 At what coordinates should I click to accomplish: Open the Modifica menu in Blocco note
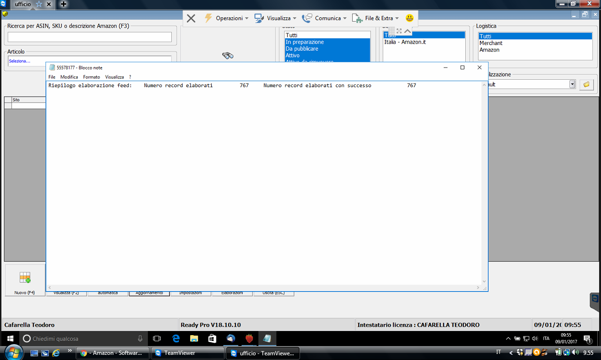coord(69,77)
